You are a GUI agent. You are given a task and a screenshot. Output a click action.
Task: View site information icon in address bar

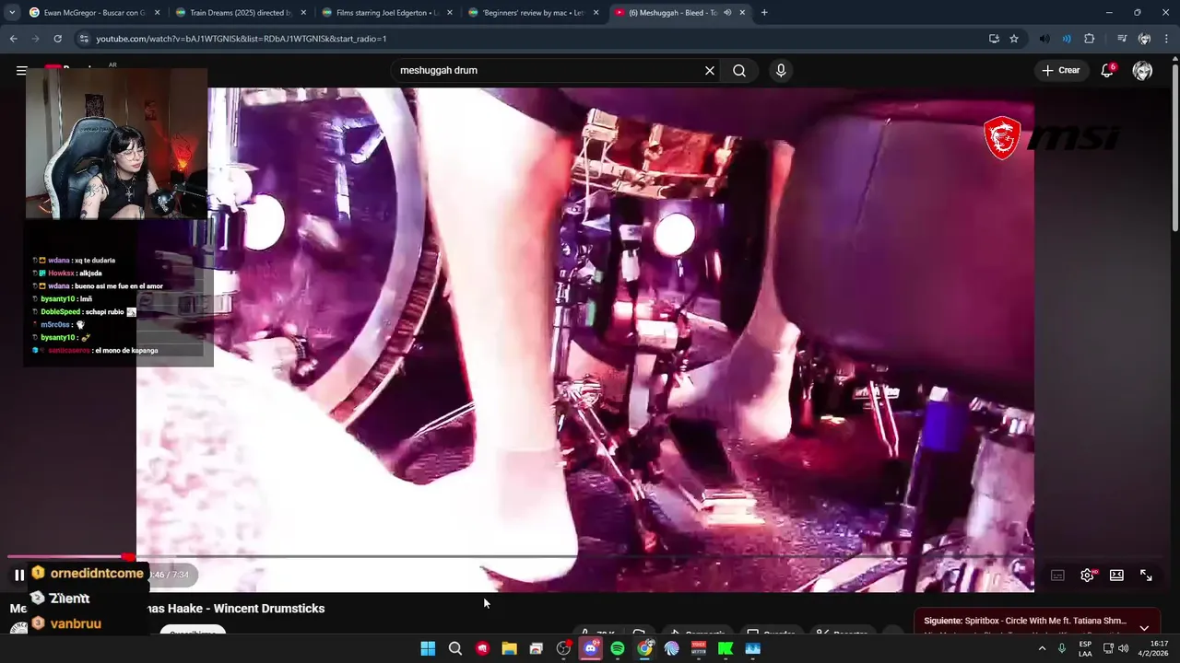pos(84,39)
